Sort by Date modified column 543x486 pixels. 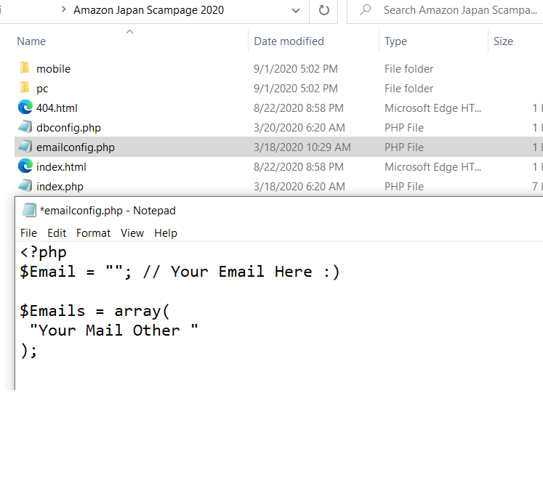tap(289, 41)
